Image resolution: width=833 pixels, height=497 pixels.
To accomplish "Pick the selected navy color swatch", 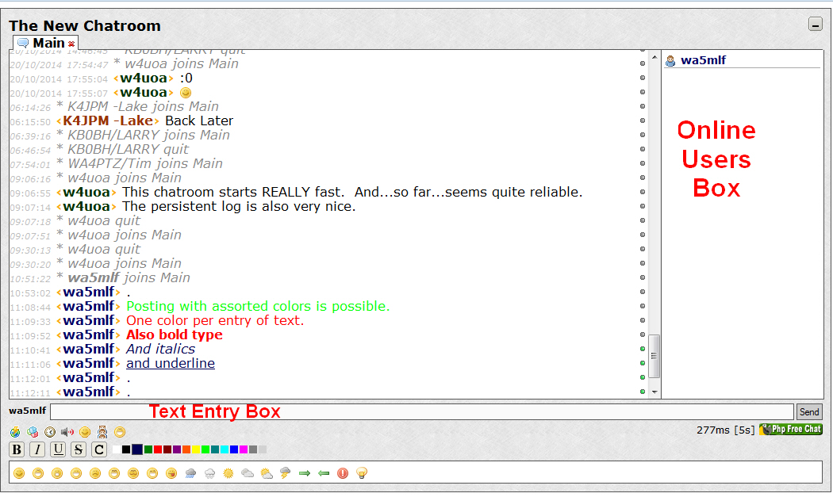I will pos(137,449).
